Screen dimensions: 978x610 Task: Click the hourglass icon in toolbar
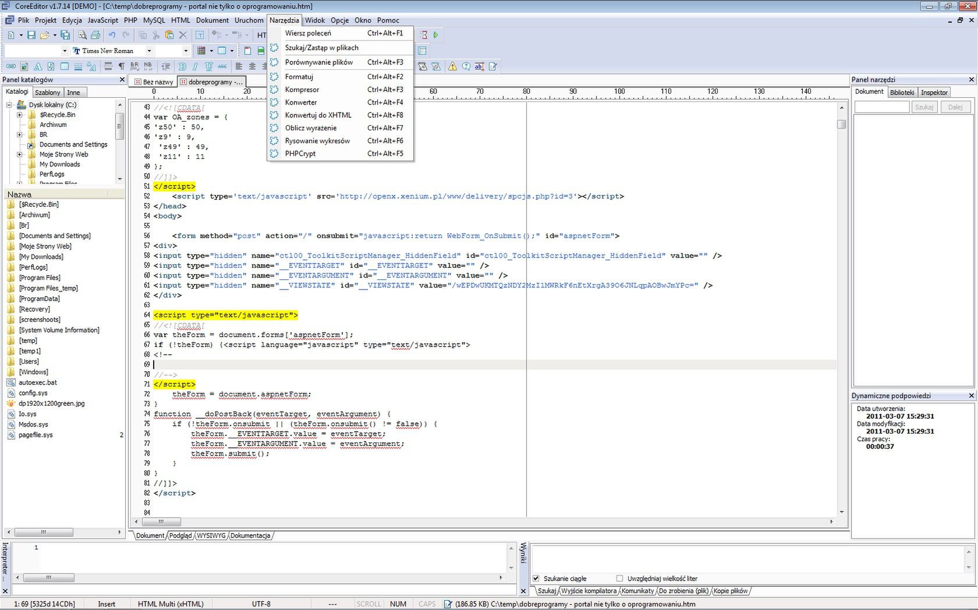tap(424, 35)
